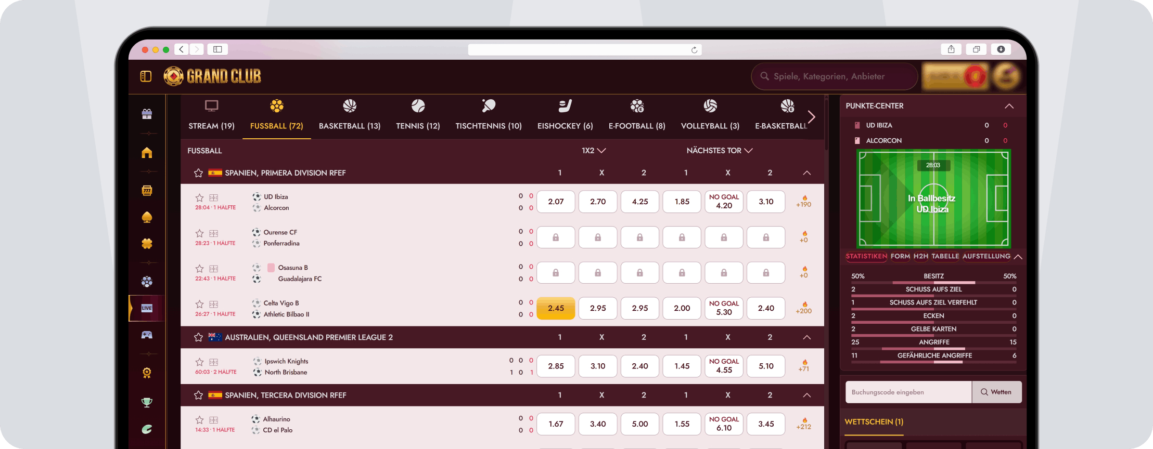Select odds 5.00 for CD el Palo

pos(640,424)
